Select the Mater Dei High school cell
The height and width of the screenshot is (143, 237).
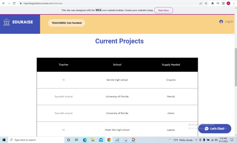(117, 130)
